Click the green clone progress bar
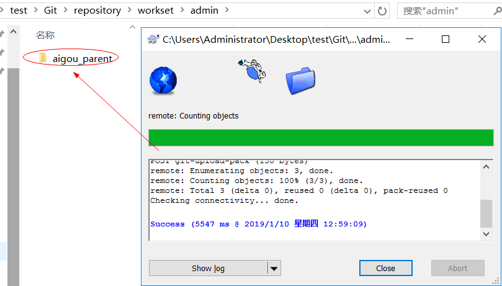The width and height of the screenshot is (502, 286). pos(321,138)
